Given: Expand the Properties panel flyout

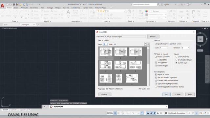Looking at the screenshot, I should point(151,21).
